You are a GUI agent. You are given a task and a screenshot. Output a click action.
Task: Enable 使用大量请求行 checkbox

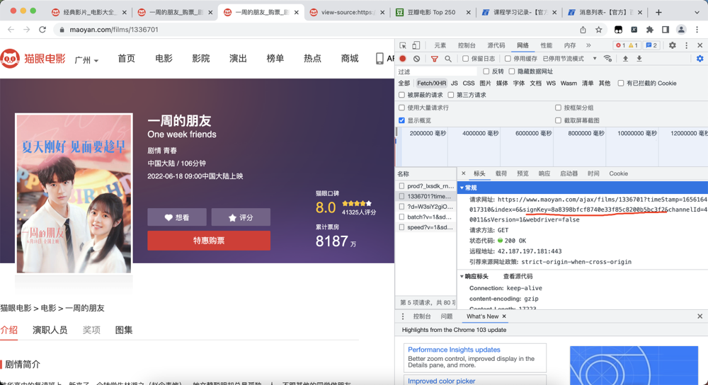click(401, 108)
